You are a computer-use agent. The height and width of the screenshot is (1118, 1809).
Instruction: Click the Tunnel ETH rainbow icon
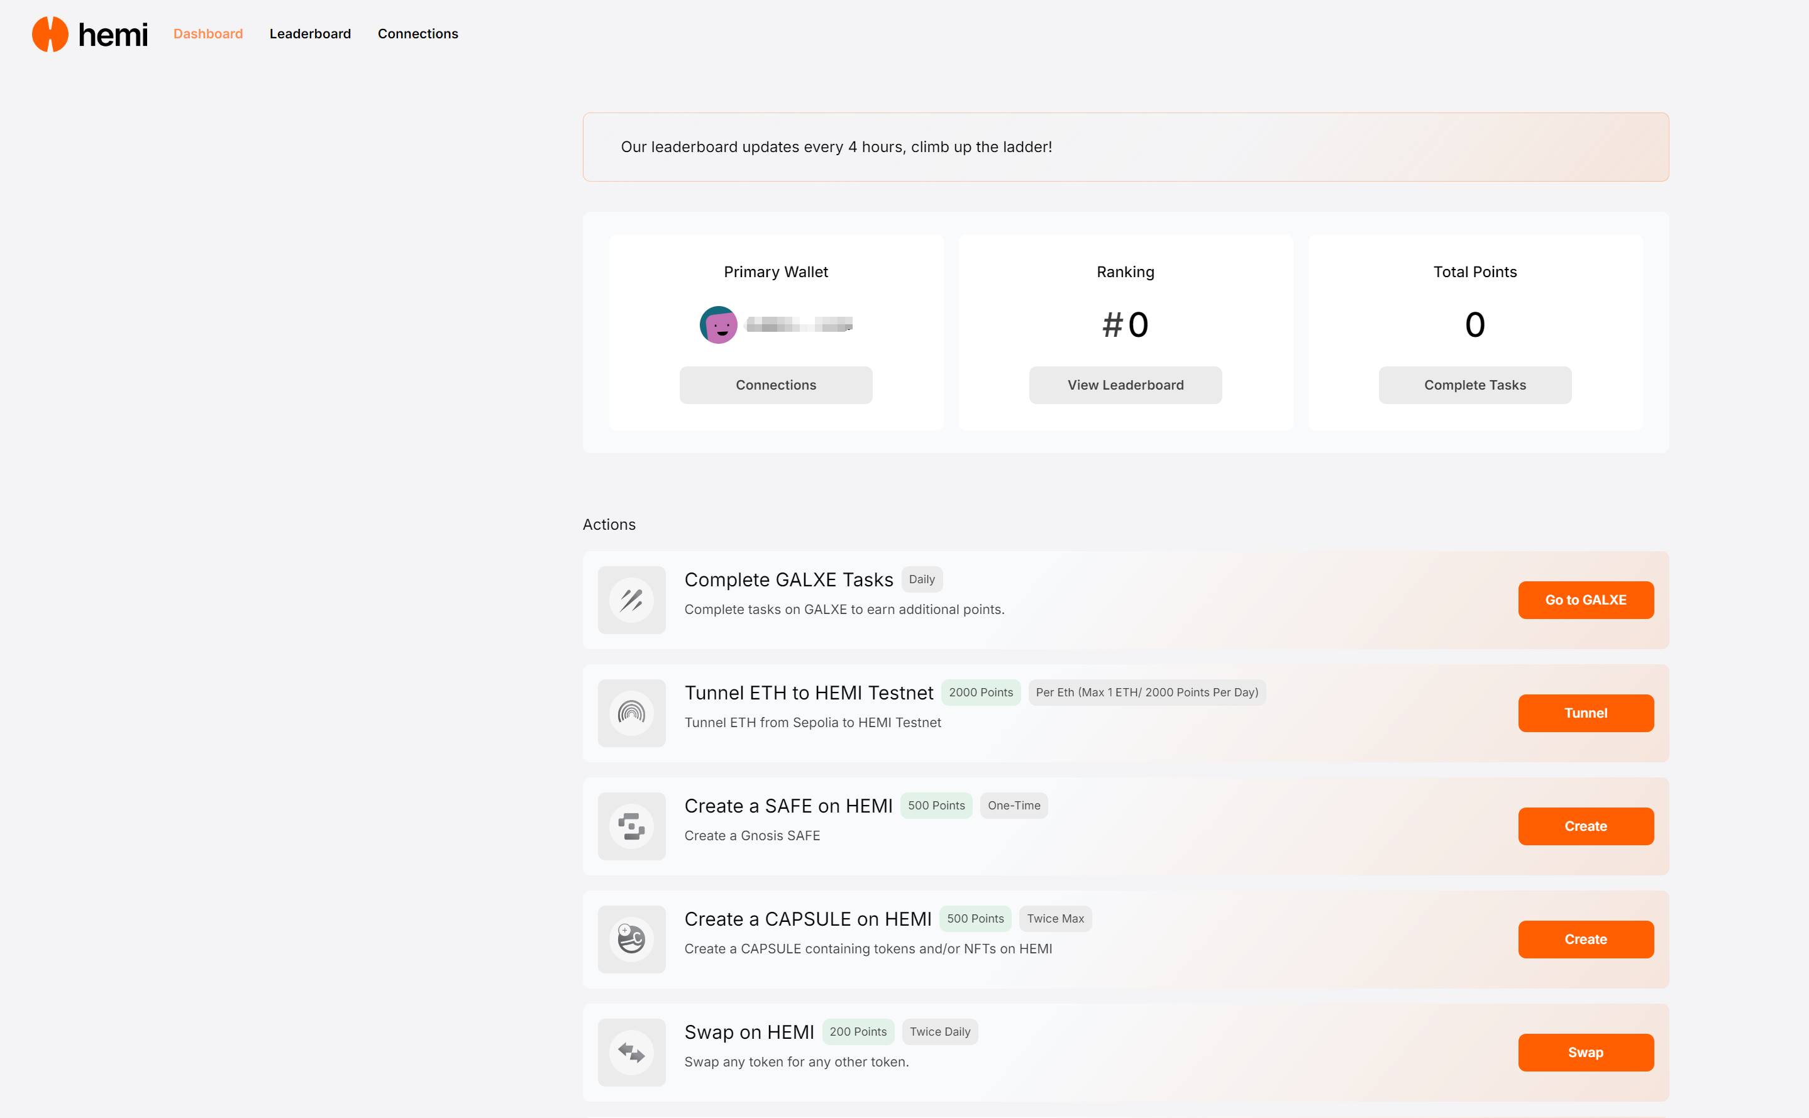click(x=631, y=713)
